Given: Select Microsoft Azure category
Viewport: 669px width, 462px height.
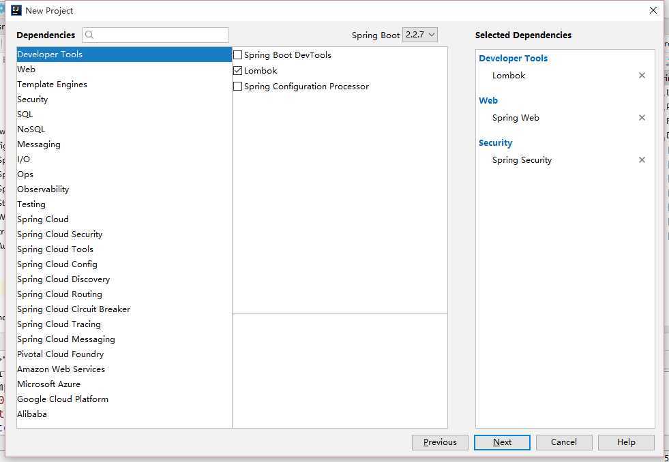Looking at the screenshot, I should coord(124,384).
